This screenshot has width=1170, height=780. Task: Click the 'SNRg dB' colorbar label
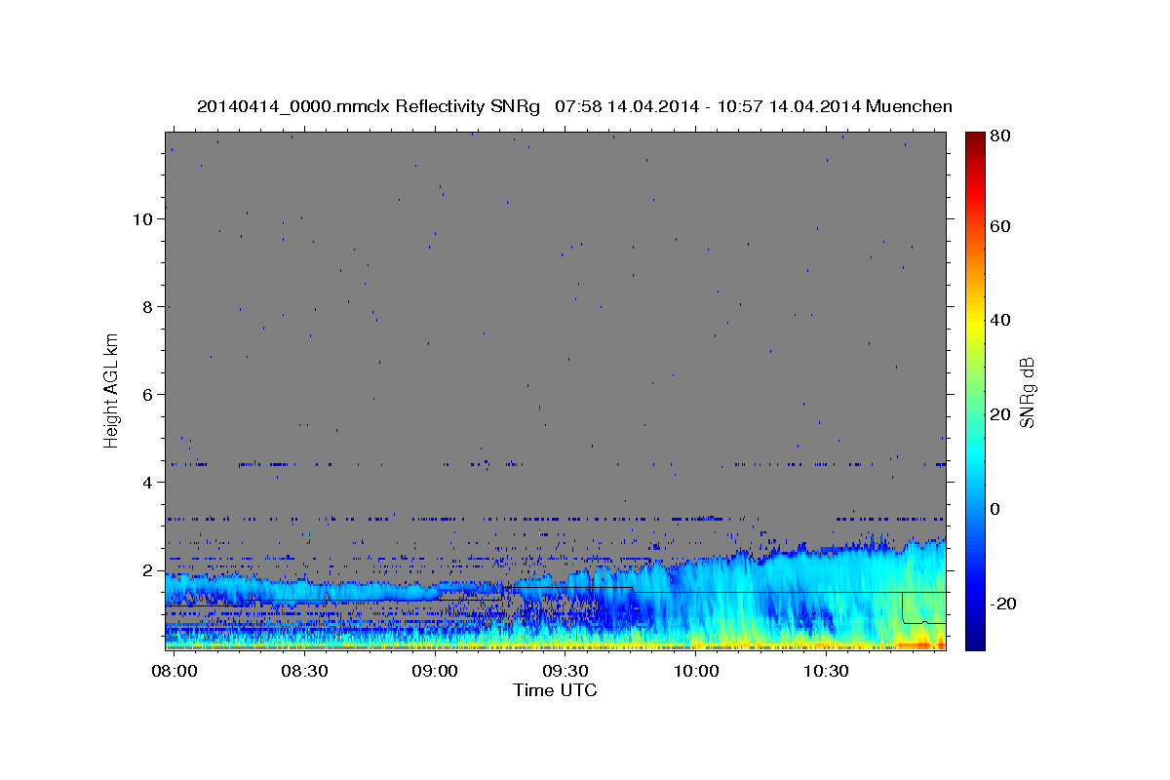1027,392
